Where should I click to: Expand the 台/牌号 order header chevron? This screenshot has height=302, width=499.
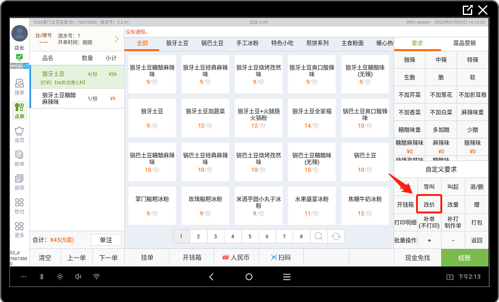pos(117,39)
